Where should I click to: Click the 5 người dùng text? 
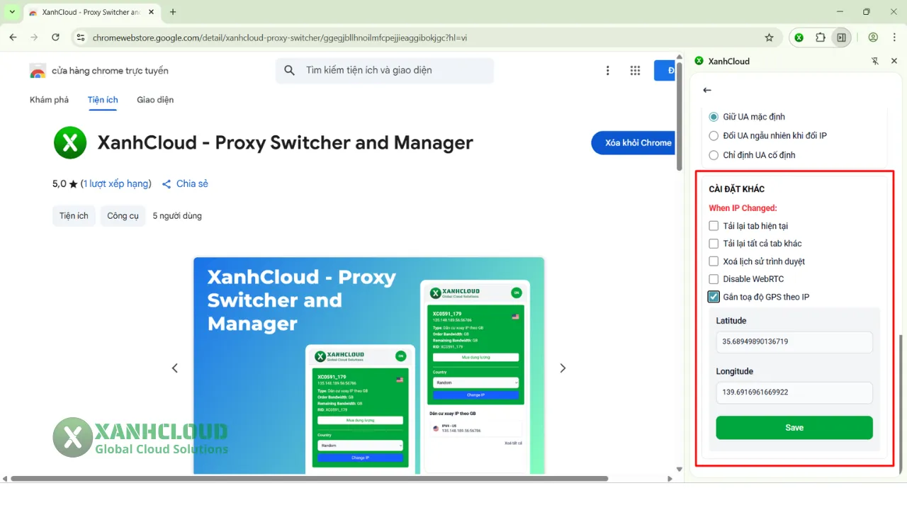pyautogui.click(x=177, y=216)
